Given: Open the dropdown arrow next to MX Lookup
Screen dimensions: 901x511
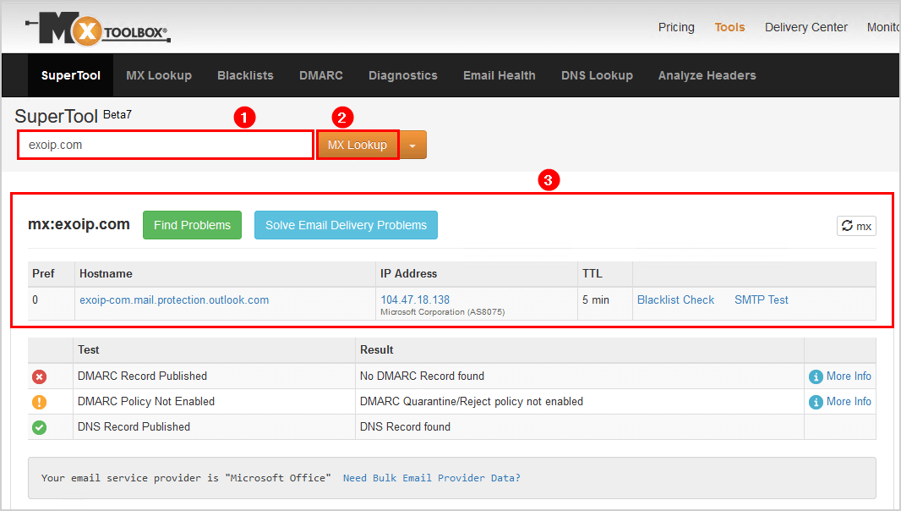Looking at the screenshot, I should coord(412,145).
